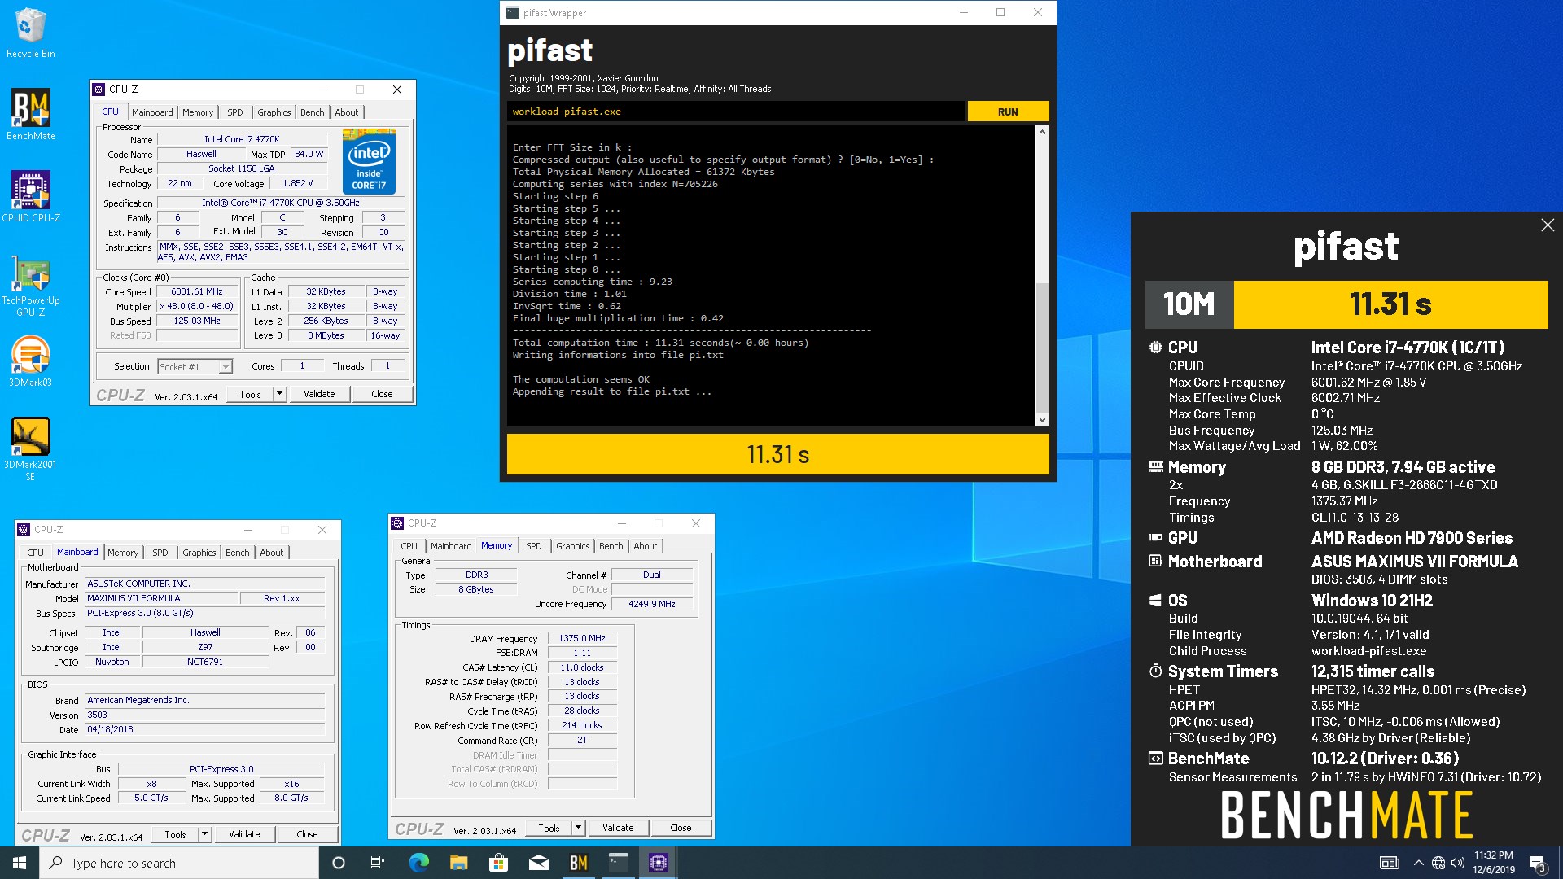Open the About tab in the CPU-Z CPU window

(347, 112)
